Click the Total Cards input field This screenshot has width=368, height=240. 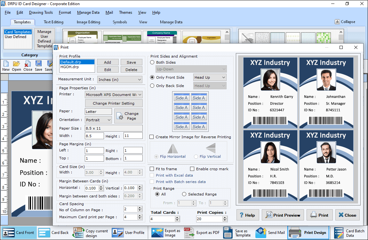[163, 219]
